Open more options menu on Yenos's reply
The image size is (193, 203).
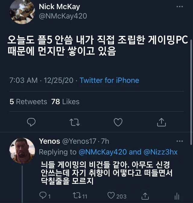tap(180, 141)
